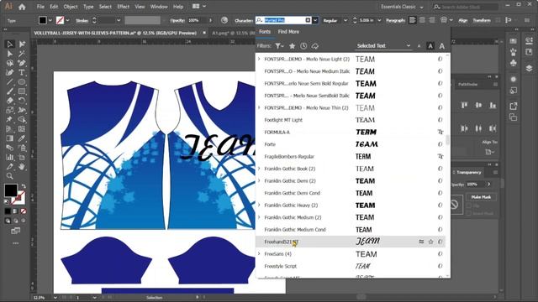
Task: Open stroke color dropdown
Action: pos(67,20)
